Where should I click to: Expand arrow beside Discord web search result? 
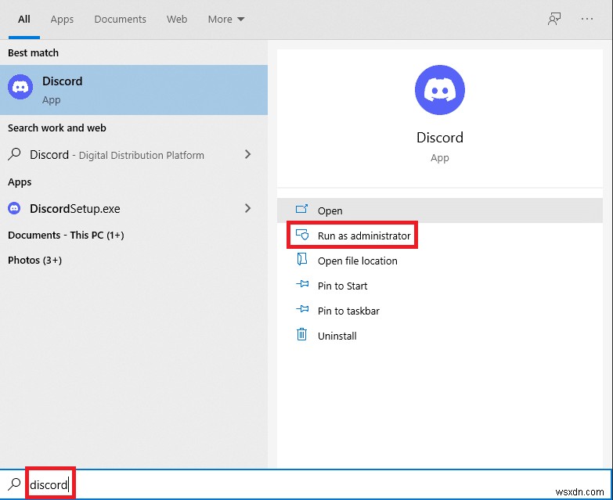pos(247,154)
